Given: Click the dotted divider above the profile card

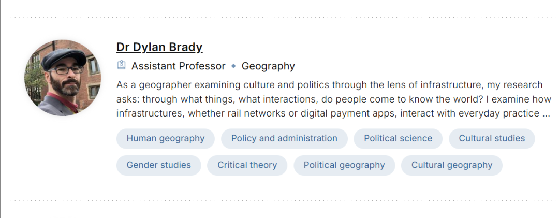Looking at the screenshot, I should (279, 17).
